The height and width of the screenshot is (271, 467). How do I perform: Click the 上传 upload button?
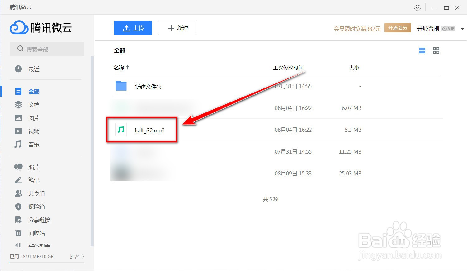click(133, 28)
